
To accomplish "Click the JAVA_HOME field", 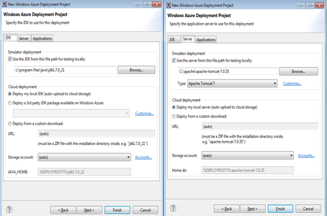I will (84, 172).
